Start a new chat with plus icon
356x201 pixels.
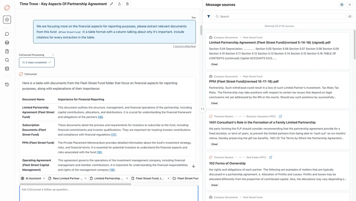point(7,20)
